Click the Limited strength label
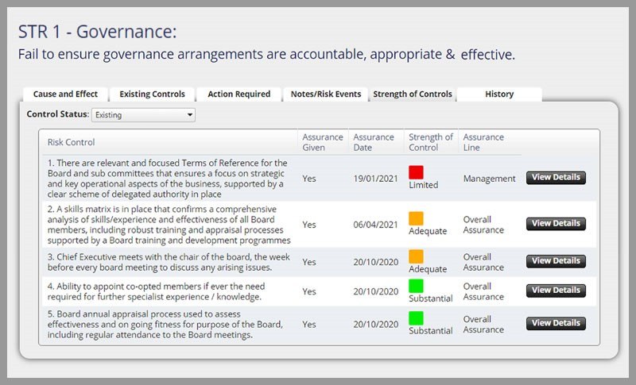Image resolution: width=636 pixels, height=385 pixels. tap(424, 185)
